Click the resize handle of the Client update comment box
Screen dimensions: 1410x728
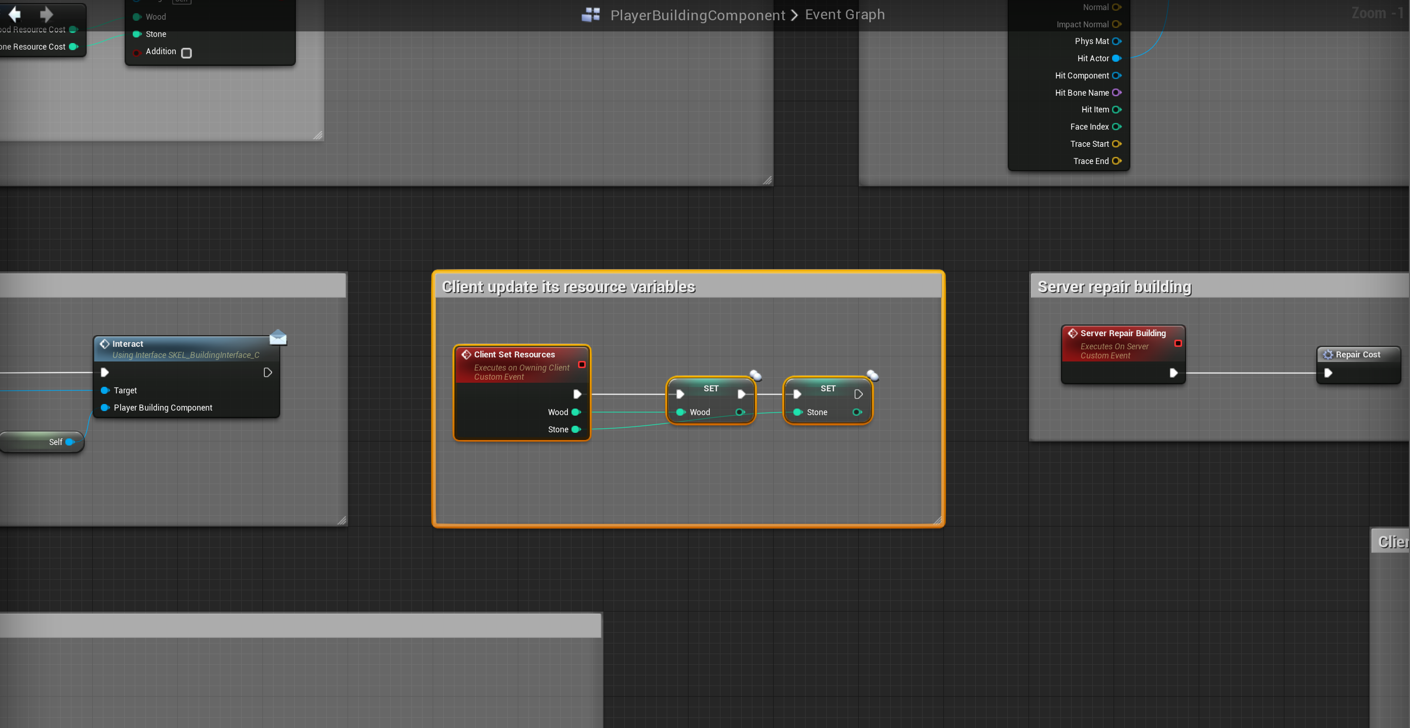[x=937, y=520]
